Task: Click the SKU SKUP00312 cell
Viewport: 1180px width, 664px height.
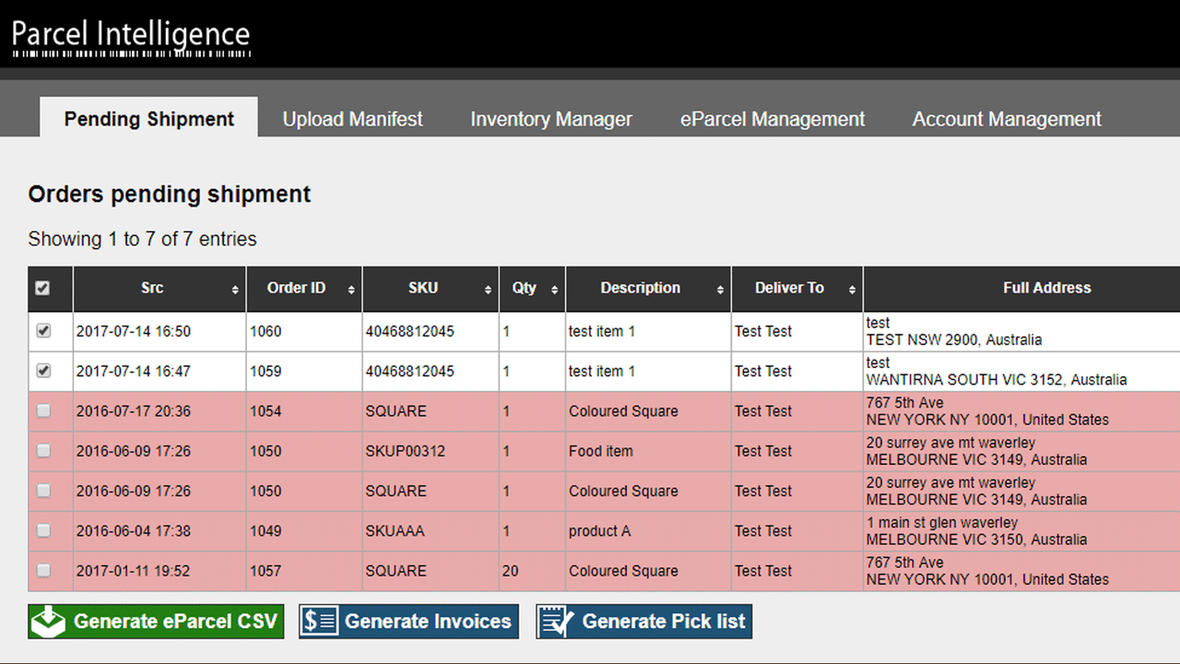Action: tap(431, 451)
